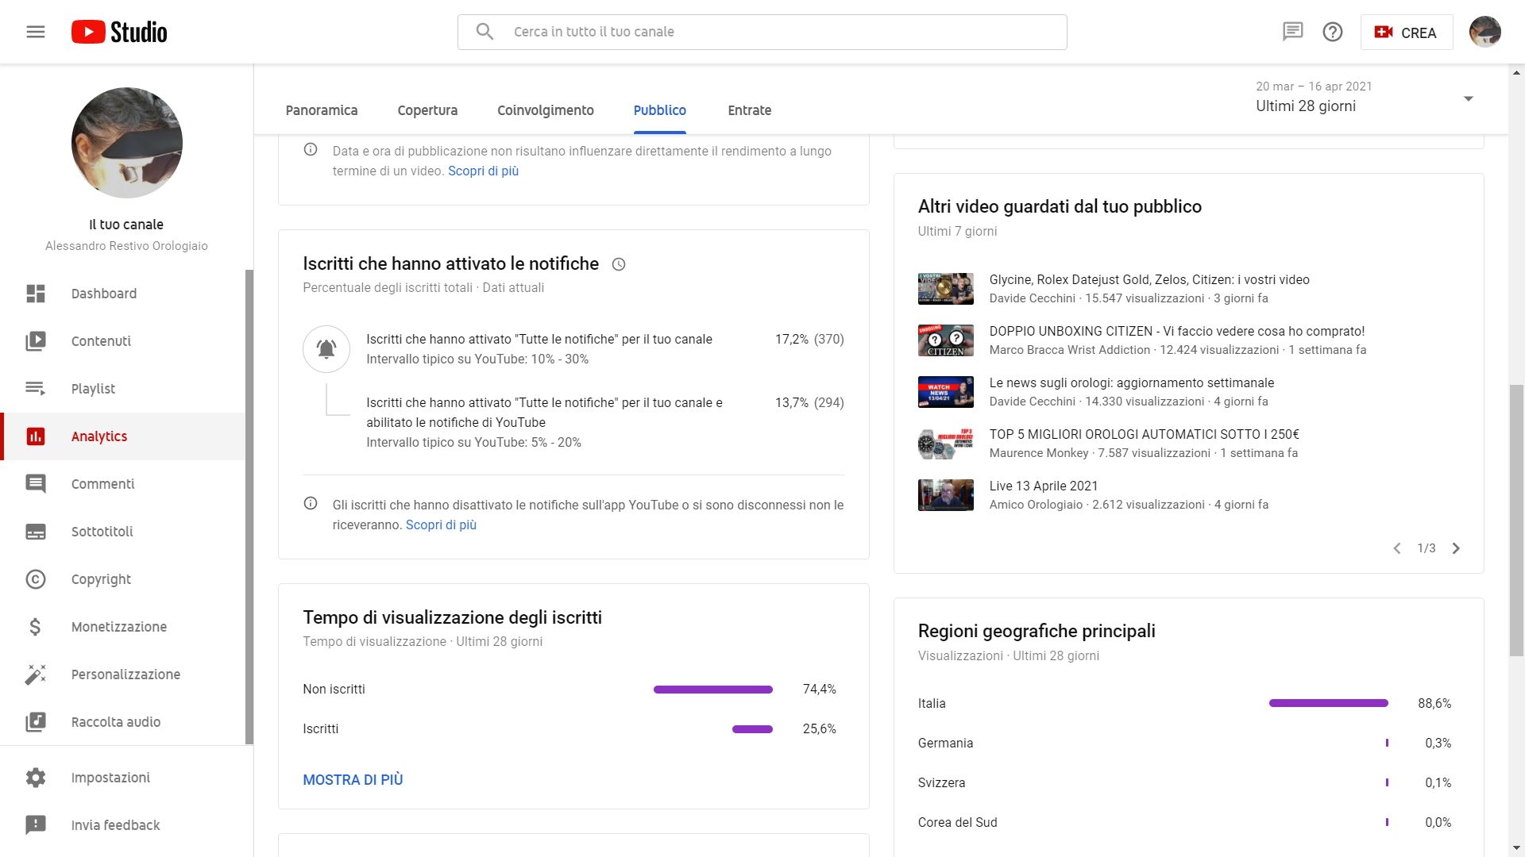The image size is (1525, 857).
Task: Click the search field Cerca in tutto il tuo canale
Action: click(762, 32)
